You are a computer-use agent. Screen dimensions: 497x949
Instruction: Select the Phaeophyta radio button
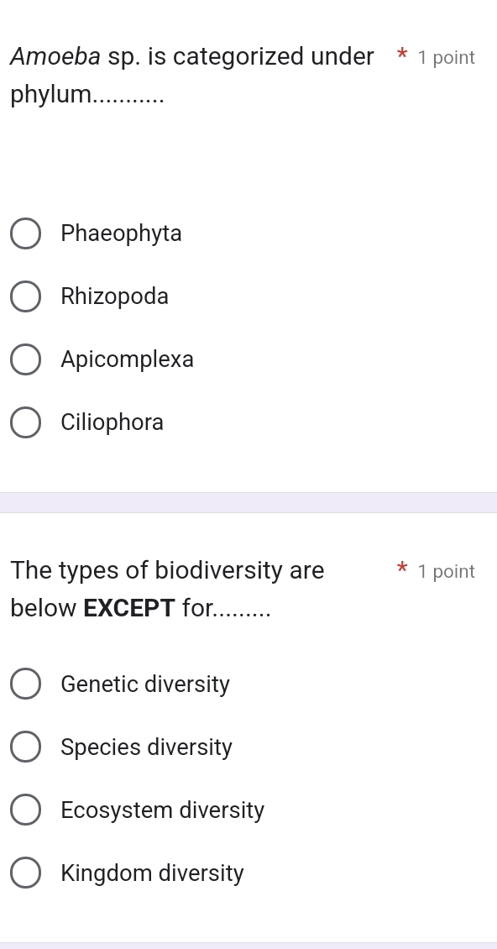(x=25, y=233)
